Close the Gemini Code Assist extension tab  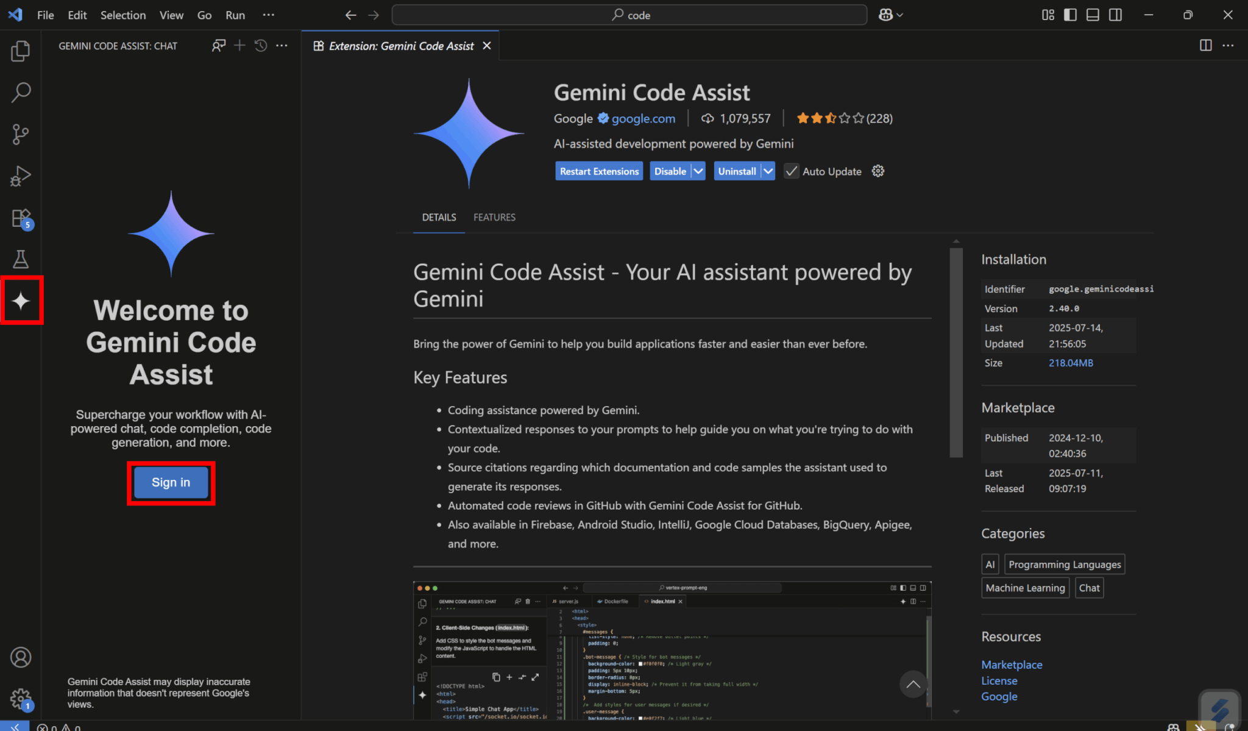[486, 46]
